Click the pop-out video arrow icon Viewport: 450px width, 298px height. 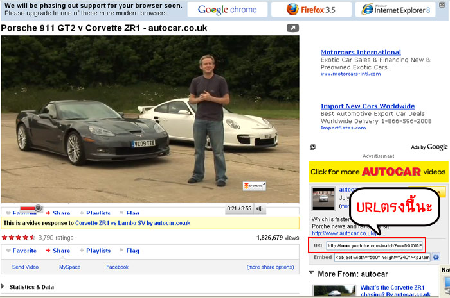(292, 28)
